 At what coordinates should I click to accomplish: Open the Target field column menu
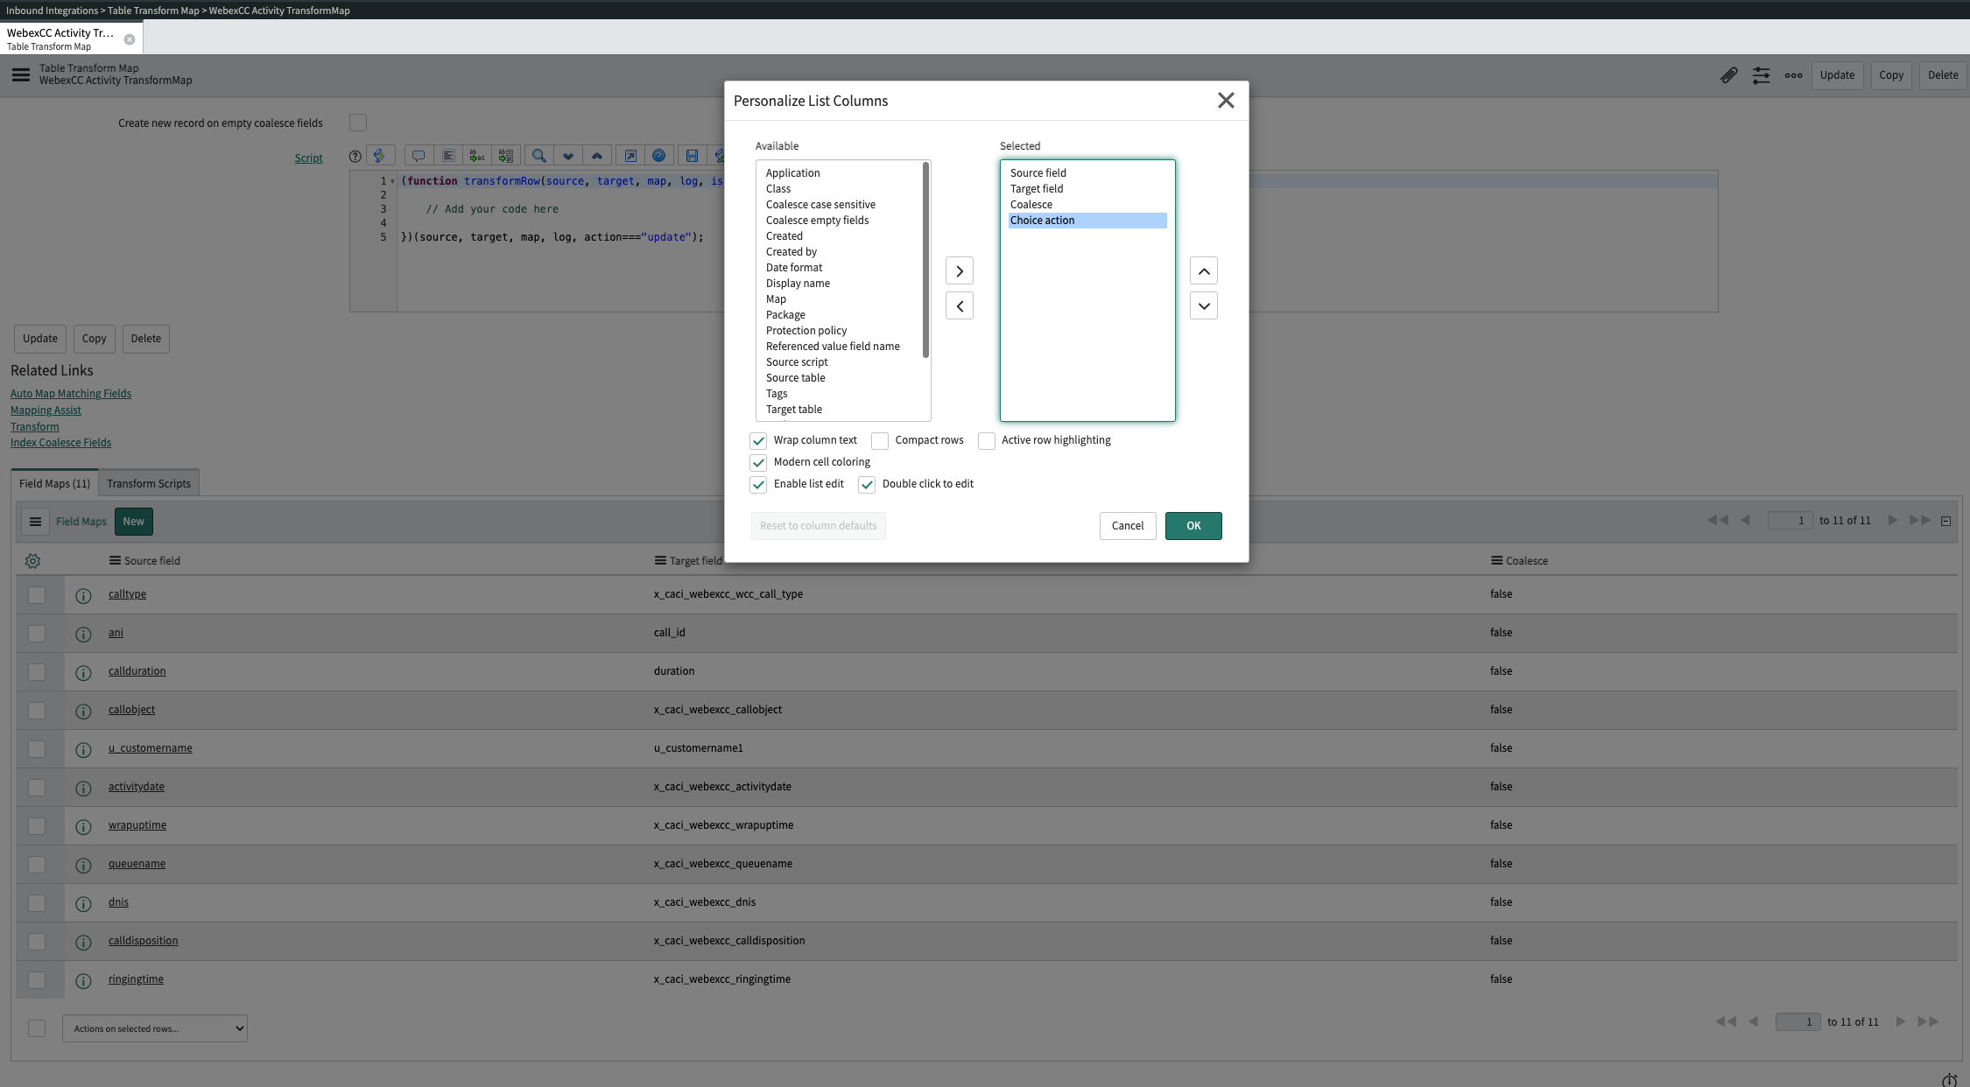(x=660, y=560)
